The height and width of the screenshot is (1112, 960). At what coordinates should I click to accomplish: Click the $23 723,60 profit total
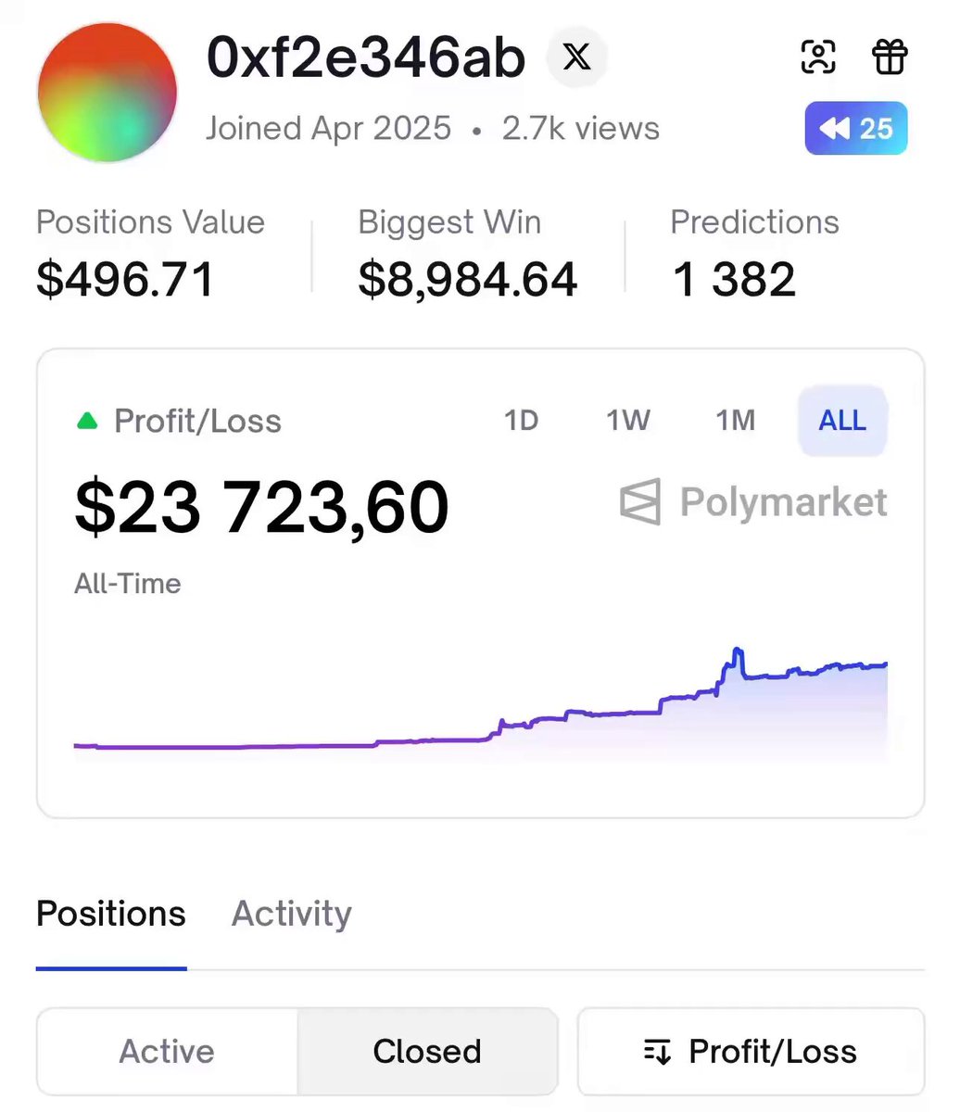pyautogui.click(x=261, y=508)
